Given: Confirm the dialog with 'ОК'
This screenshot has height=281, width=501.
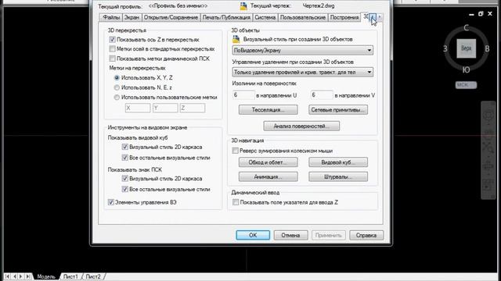Looking at the screenshot, I should click(x=253, y=235).
